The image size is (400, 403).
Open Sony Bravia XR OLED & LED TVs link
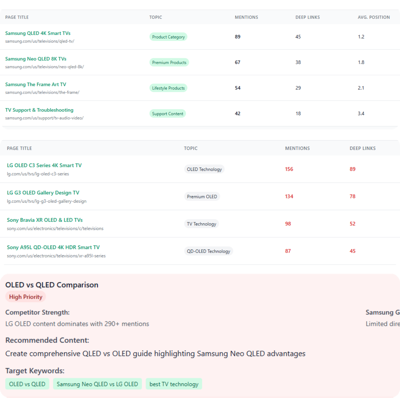pyautogui.click(x=45, y=220)
